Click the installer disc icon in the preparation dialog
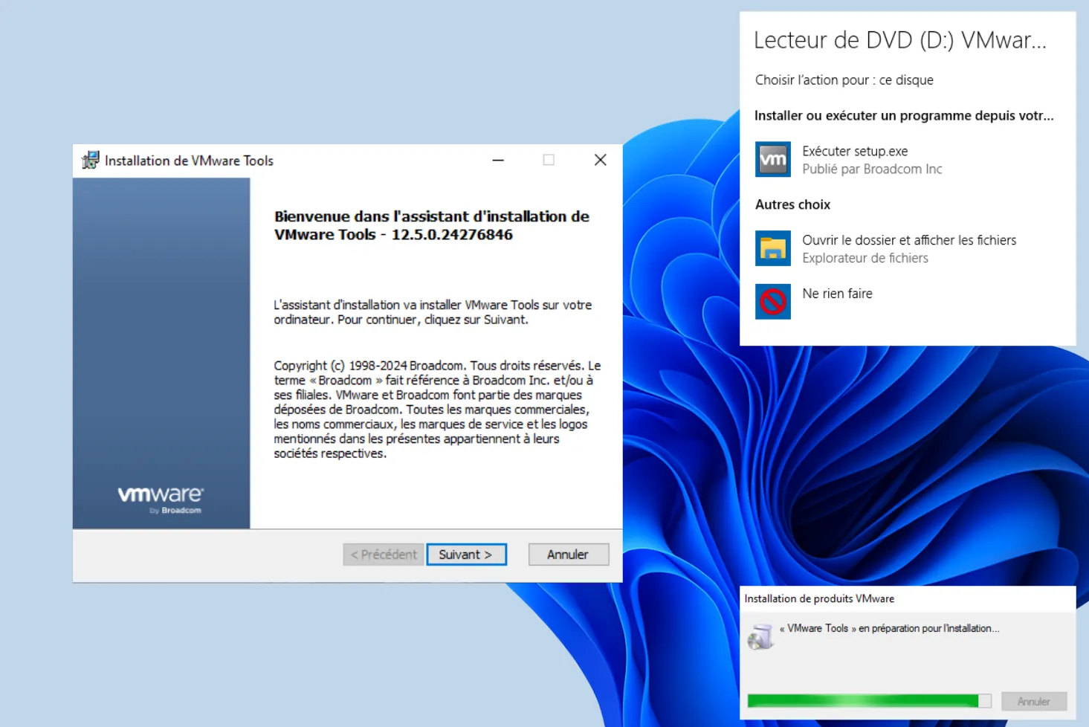 coord(760,637)
